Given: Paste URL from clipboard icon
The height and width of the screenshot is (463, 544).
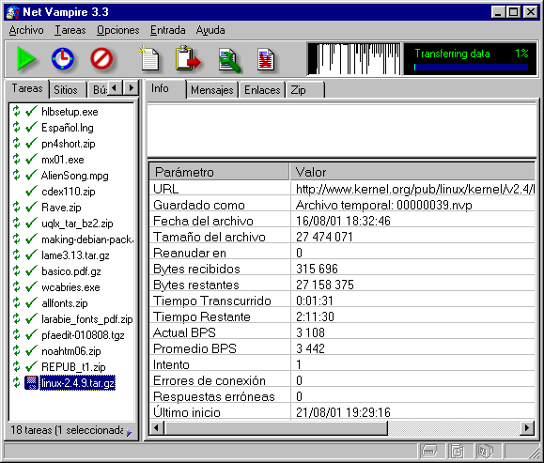Looking at the screenshot, I should click(x=188, y=58).
